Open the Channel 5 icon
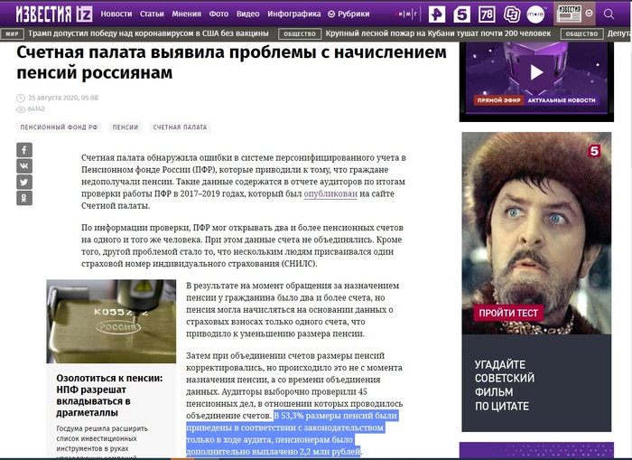 (x=461, y=14)
